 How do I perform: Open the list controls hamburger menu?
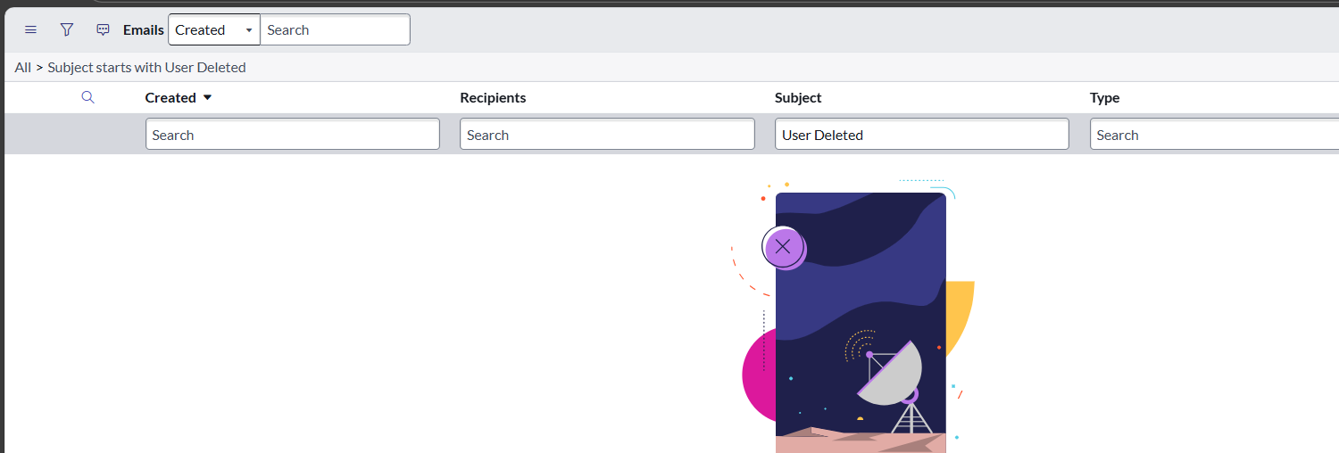[x=30, y=29]
